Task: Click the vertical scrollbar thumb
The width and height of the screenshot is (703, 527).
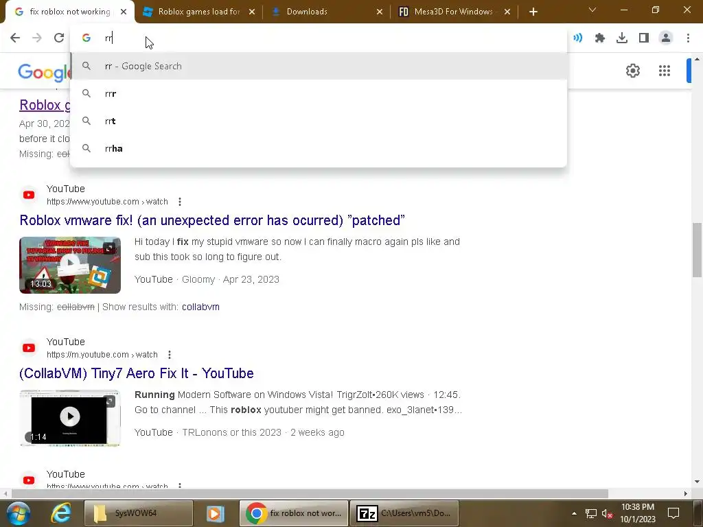Action: (697, 250)
